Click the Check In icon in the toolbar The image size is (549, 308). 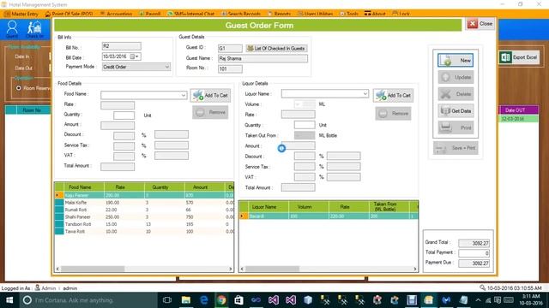pyautogui.click(x=34, y=29)
